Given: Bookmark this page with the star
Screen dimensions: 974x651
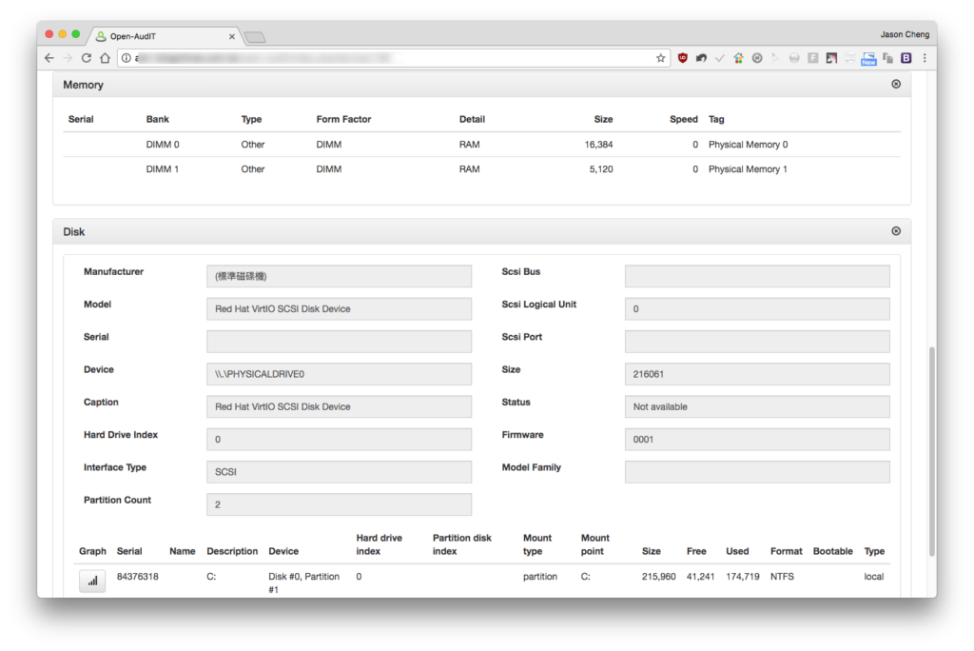Looking at the screenshot, I should (x=660, y=58).
